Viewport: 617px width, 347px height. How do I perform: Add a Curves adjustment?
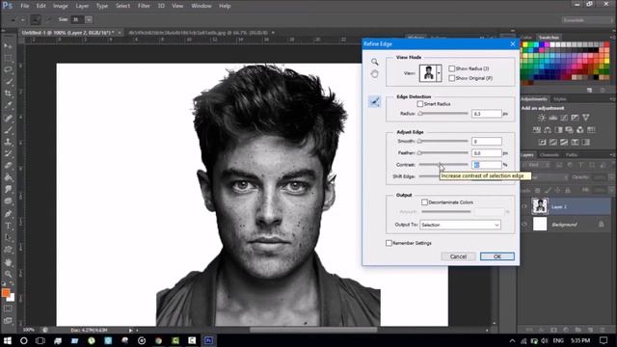(564, 118)
